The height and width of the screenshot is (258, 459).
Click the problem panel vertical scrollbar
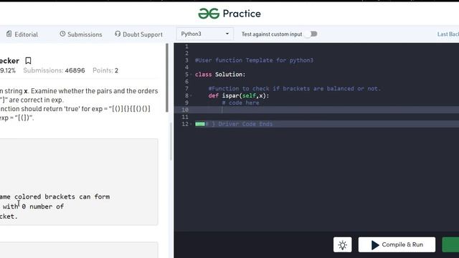coord(167,77)
